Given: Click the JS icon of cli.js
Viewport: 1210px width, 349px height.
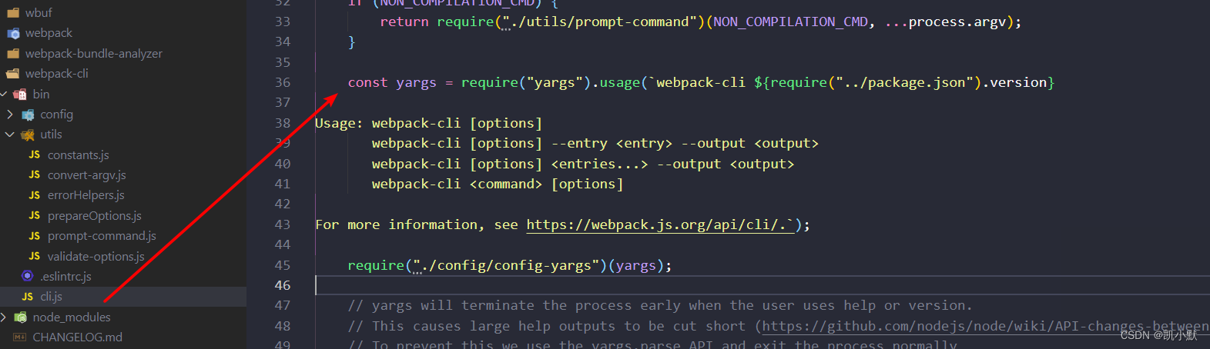Looking at the screenshot, I should [x=28, y=297].
